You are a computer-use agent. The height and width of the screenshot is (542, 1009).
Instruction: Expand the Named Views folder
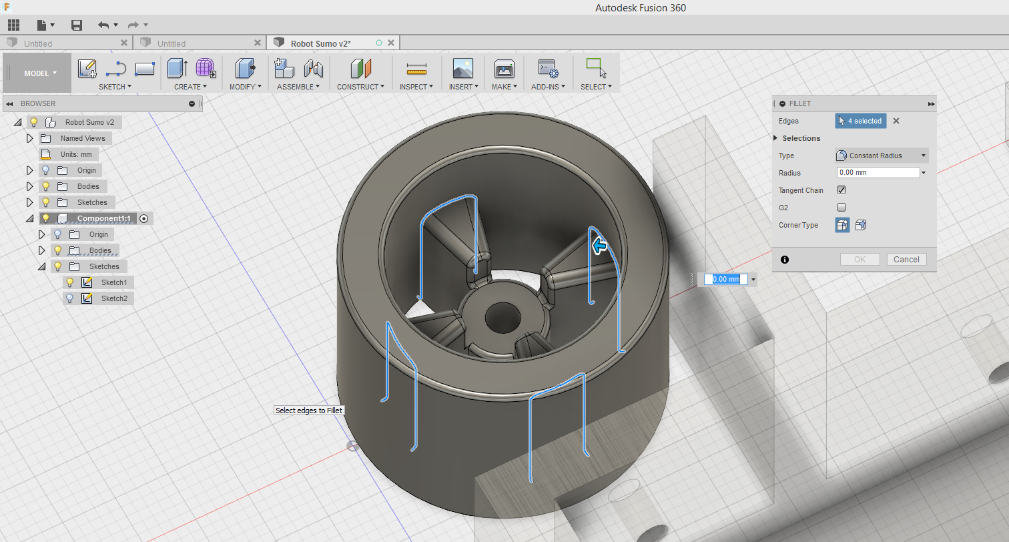29,138
